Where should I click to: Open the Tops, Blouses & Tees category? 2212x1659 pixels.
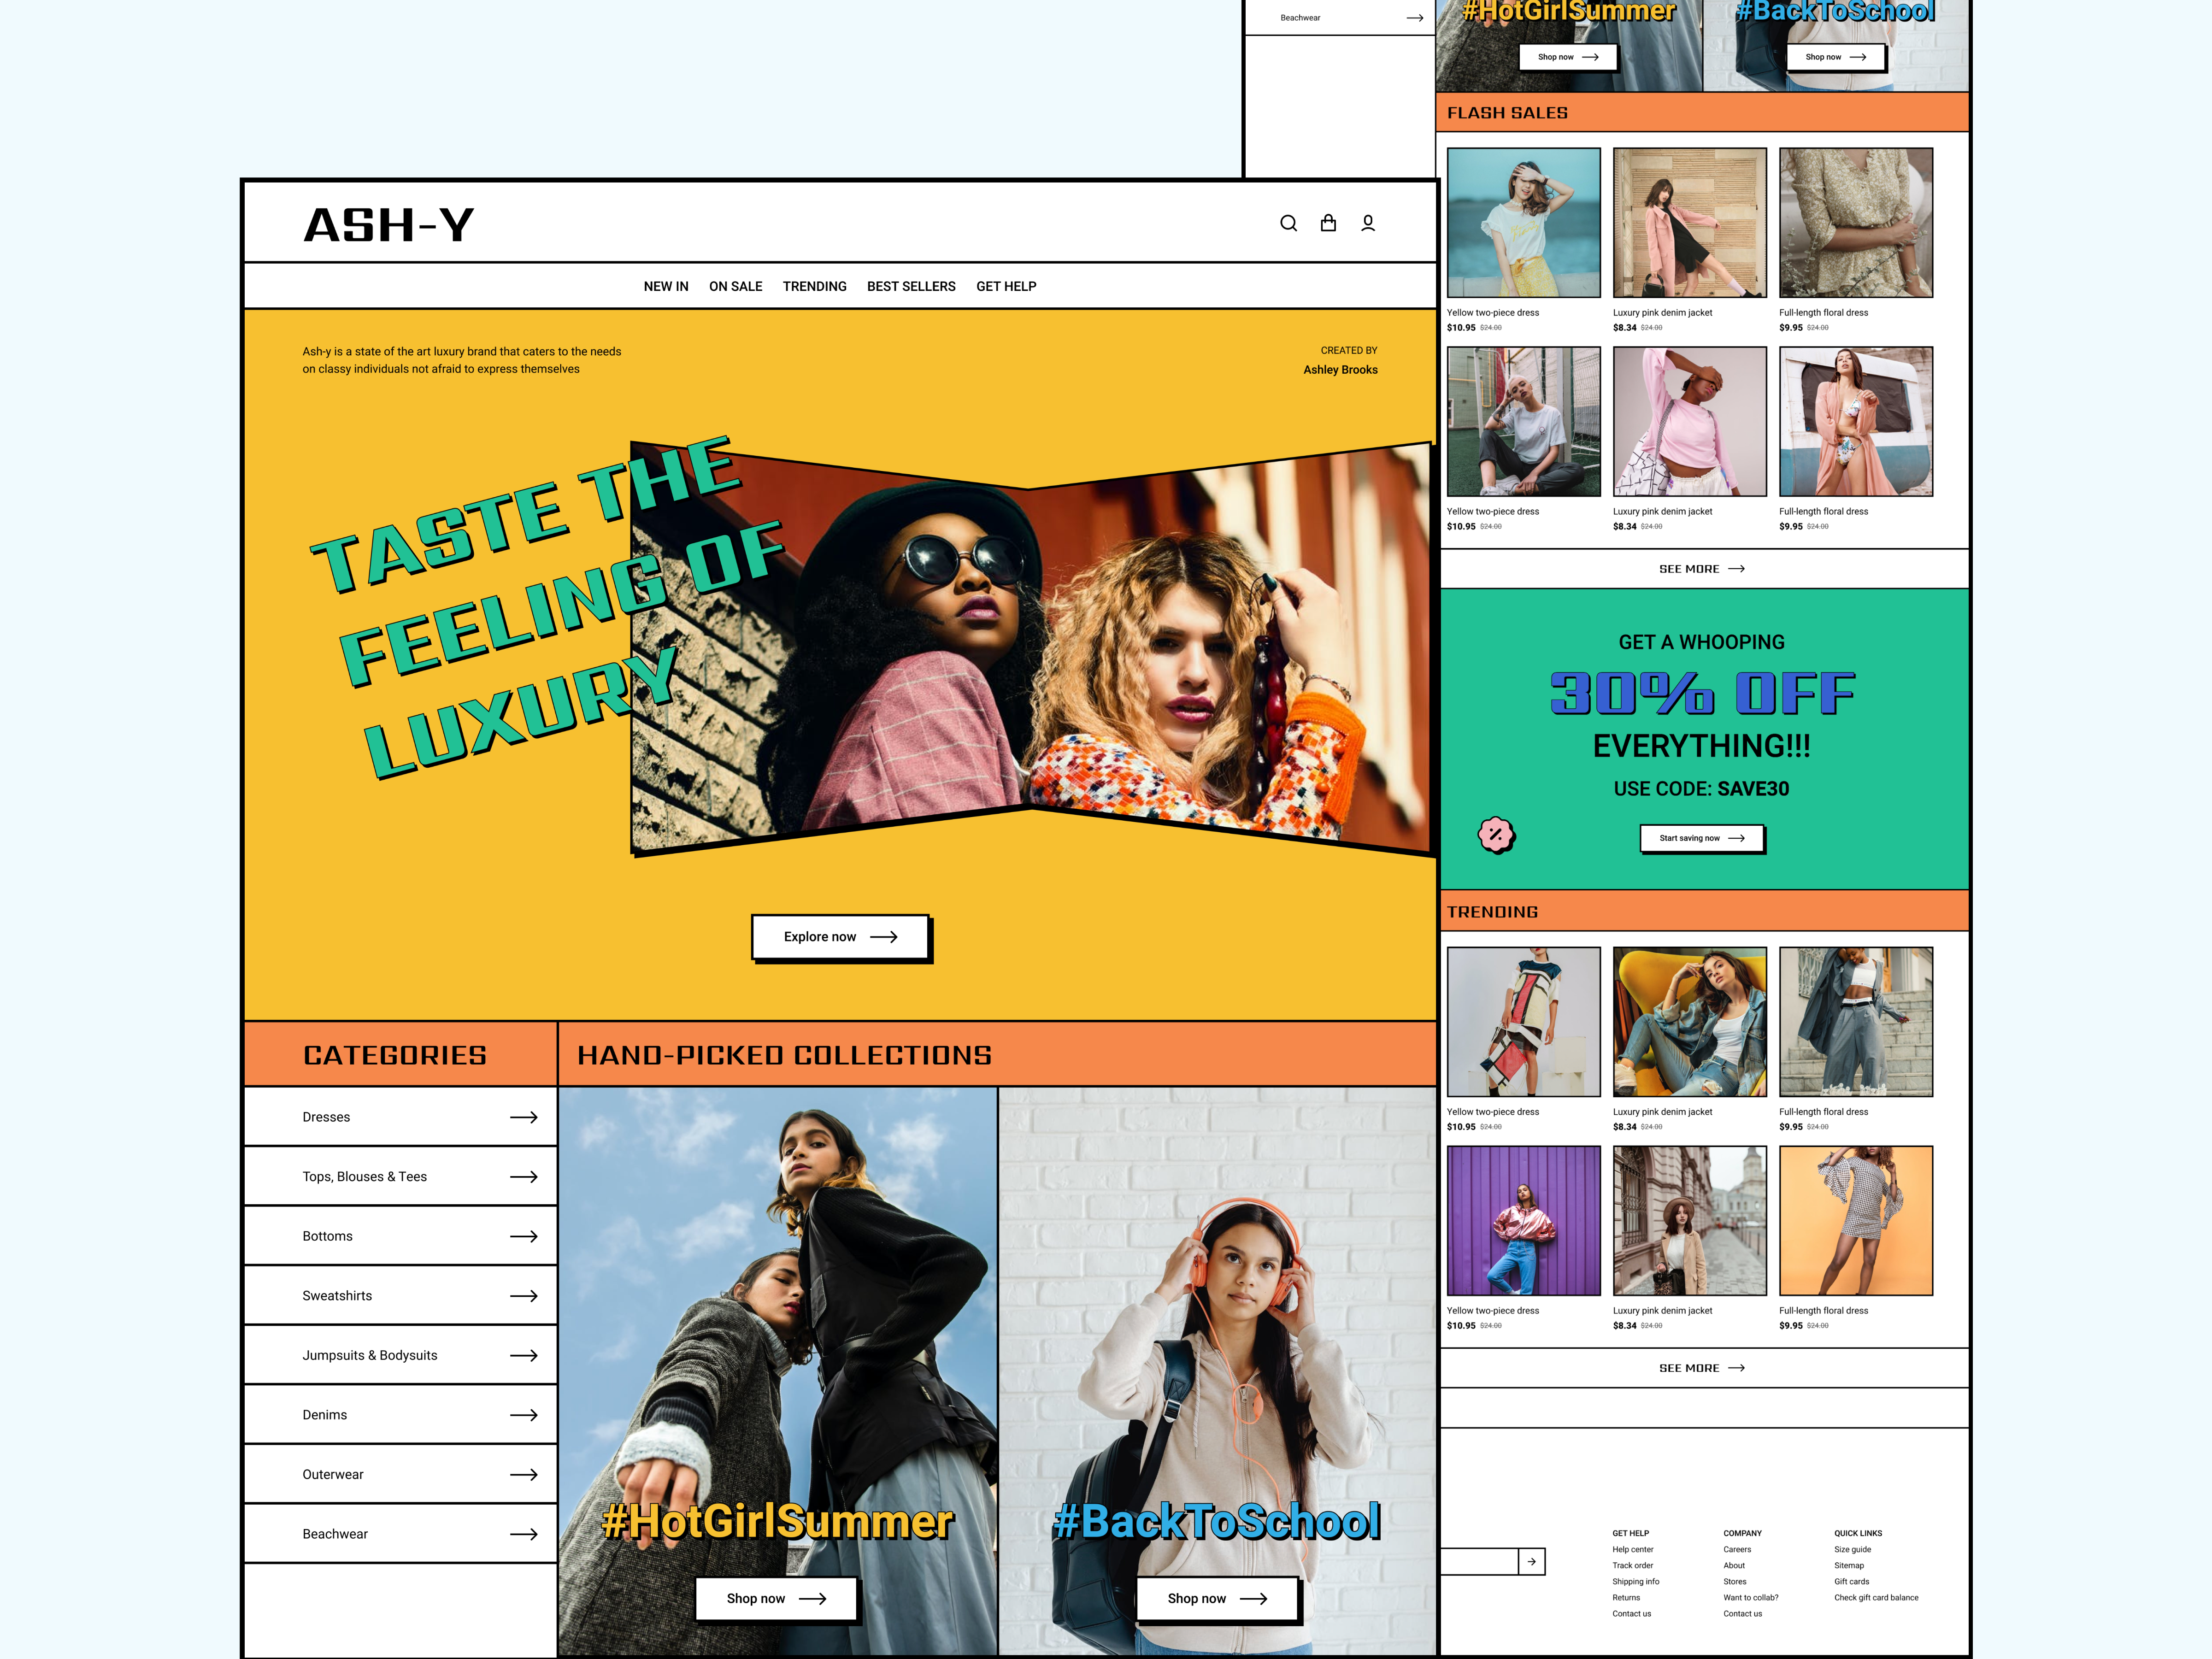(x=365, y=1177)
